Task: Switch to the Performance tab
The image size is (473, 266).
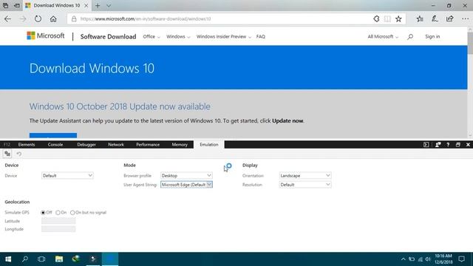Action: coord(148,145)
